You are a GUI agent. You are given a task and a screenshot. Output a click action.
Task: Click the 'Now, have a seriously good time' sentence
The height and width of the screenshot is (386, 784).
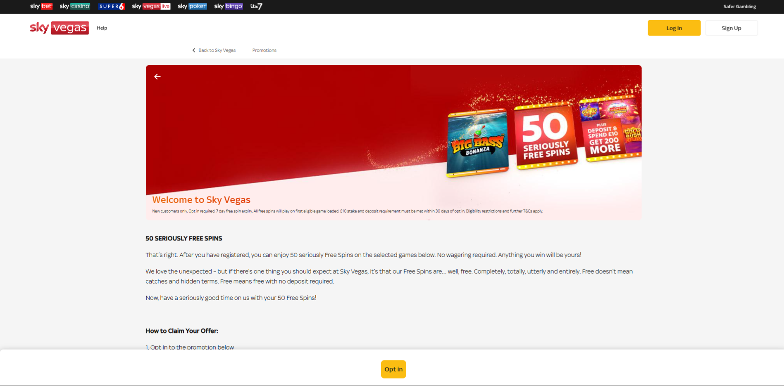point(231,298)
